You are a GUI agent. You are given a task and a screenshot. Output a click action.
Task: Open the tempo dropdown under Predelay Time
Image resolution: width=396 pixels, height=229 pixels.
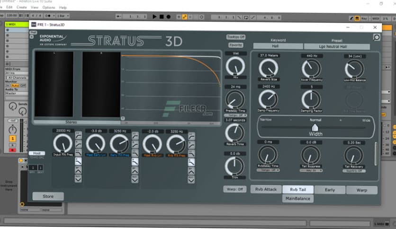tap(235, 115)
